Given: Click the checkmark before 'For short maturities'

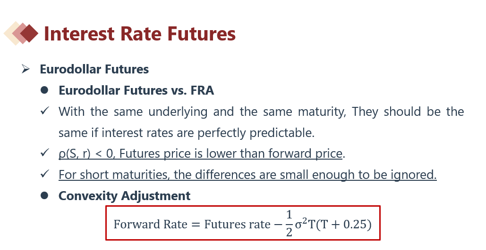Looking at the screenshot, I should pos(45,174).
